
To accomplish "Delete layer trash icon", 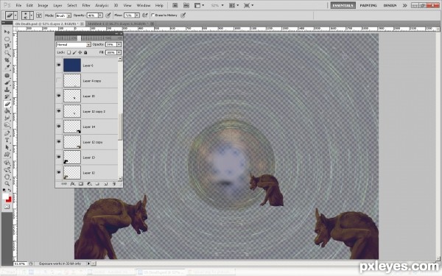I will tap(114, 184).
